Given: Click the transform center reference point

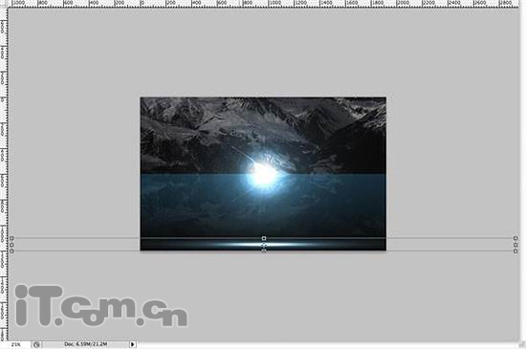Looking at the screenshot, I should pyautogui.click(x=264, y=245).
